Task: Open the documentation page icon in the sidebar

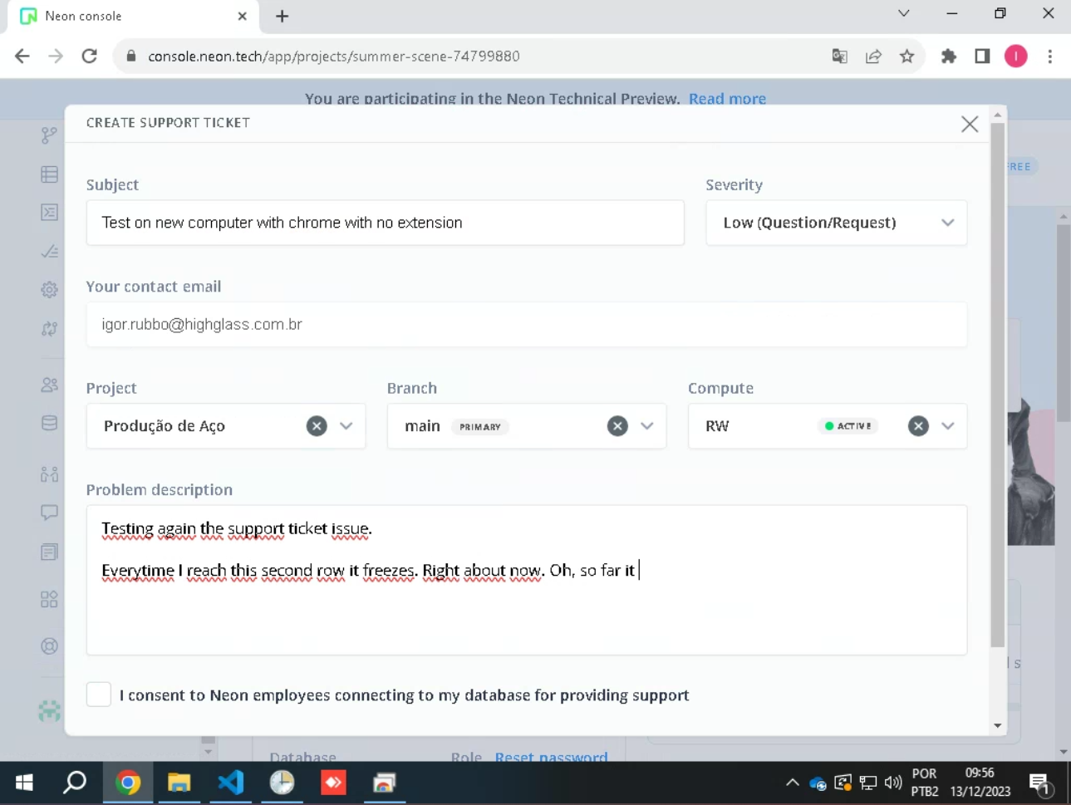Action: pyautogui.click(x=50, y=552)
